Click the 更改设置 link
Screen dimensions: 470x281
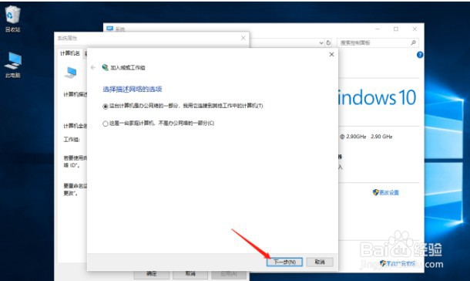point(389,192)
